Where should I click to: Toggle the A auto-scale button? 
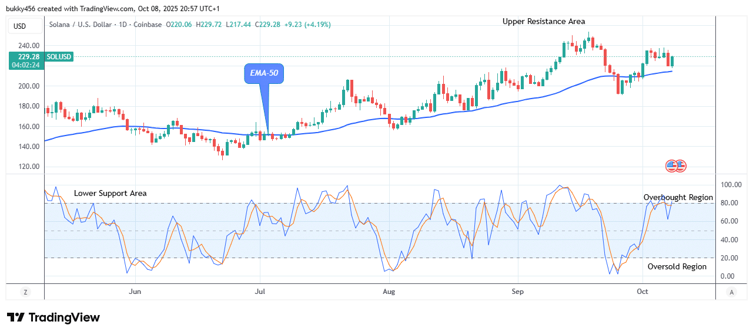click(731, 292)
